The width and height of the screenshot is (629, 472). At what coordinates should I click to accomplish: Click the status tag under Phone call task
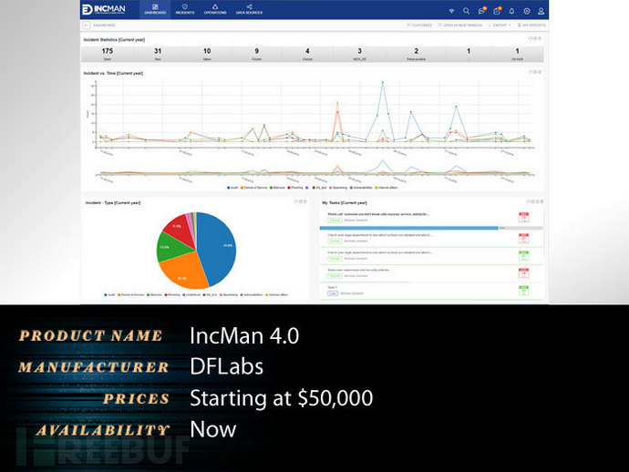pyautogui.click(x=335, y=221)
